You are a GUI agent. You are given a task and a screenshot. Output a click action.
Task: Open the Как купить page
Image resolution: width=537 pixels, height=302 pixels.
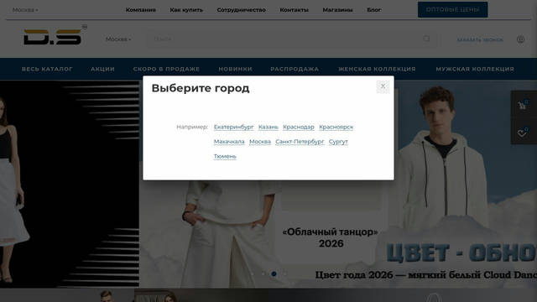point(186,10)
